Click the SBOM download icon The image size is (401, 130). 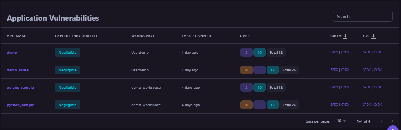pos(345,36)
